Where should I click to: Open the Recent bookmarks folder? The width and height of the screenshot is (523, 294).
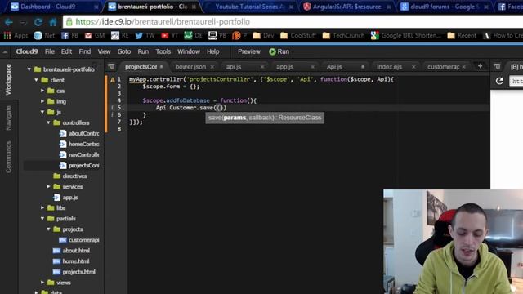[x=462, y=35]
